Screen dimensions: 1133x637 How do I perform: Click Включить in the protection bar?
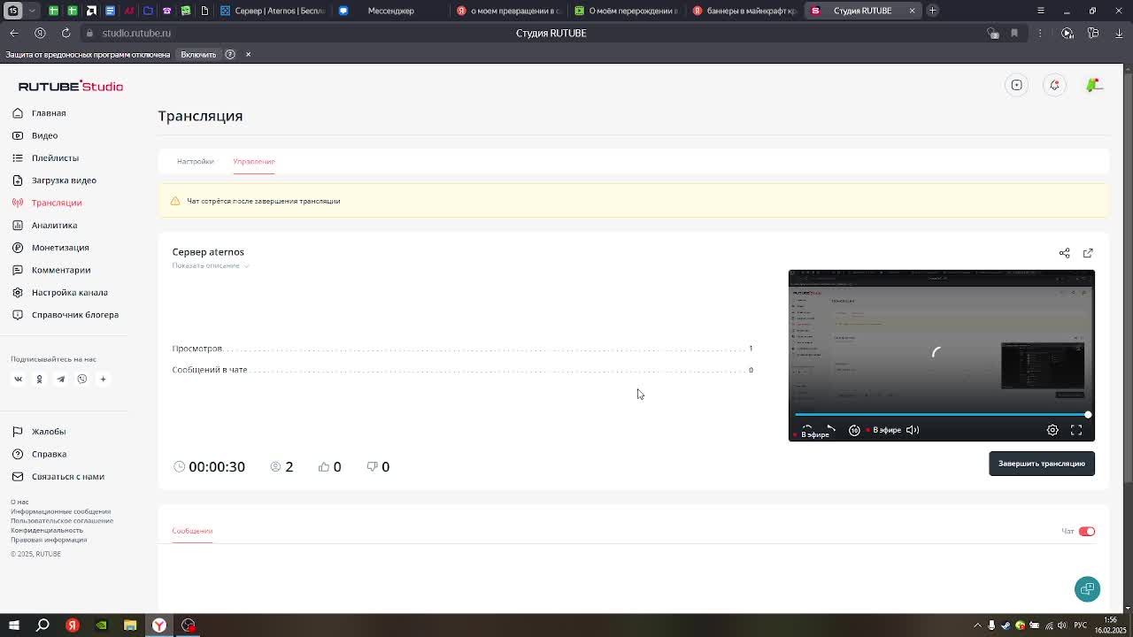[x=198, y=55]
